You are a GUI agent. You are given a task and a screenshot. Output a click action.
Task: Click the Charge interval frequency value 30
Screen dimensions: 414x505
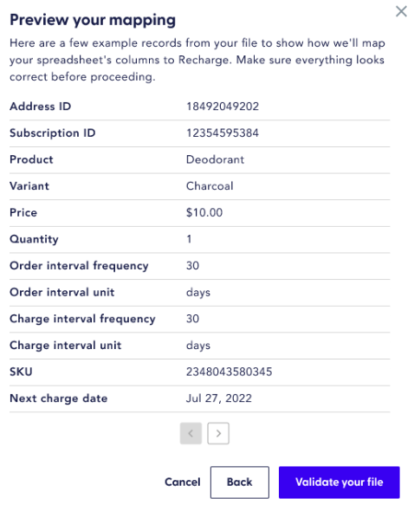(192, 319)
